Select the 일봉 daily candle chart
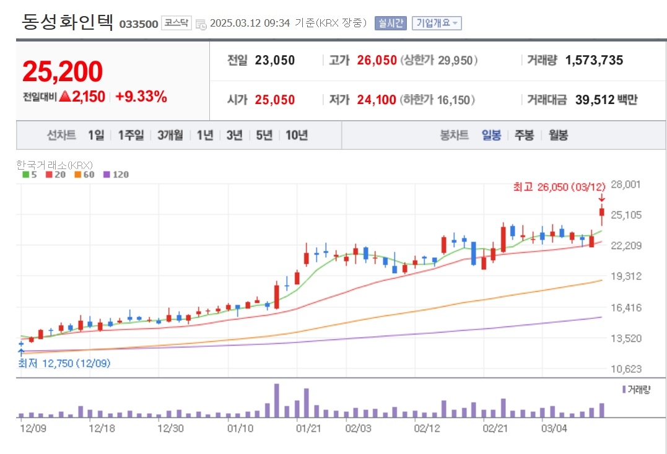The image size is (667, 454). pyautogui.click(x=491, y=135)
